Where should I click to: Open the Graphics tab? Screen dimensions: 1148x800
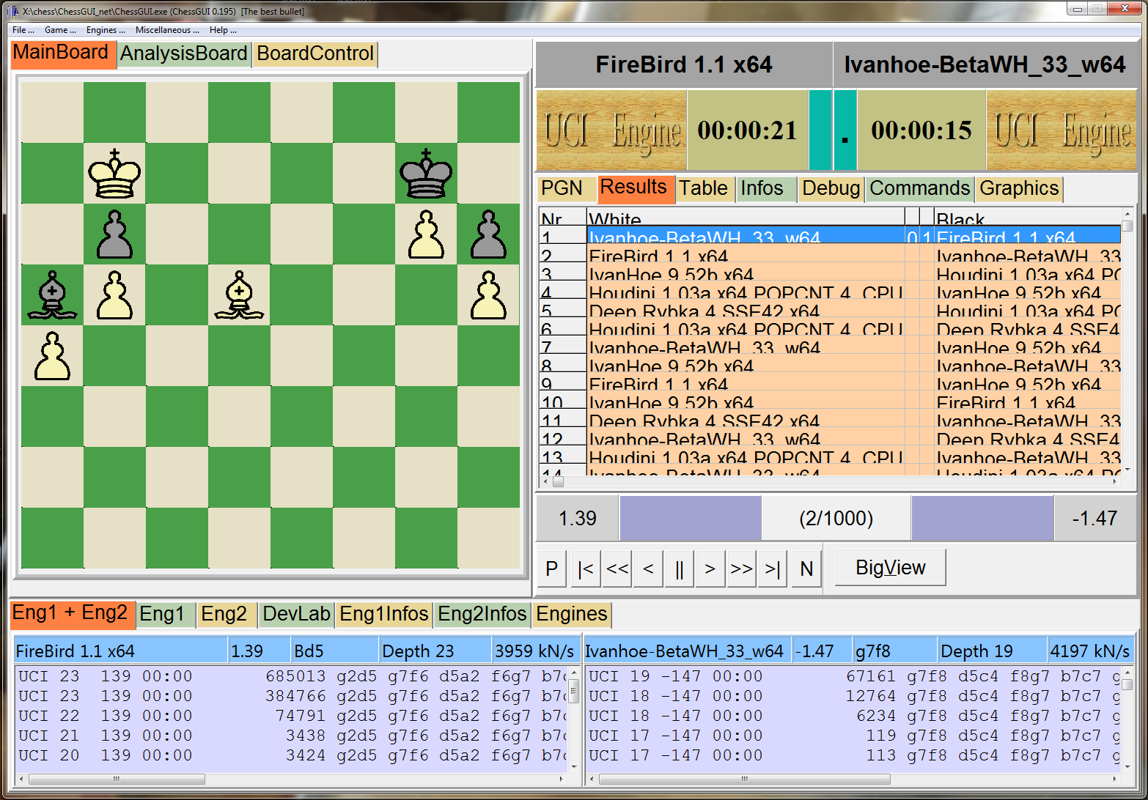tap(1019, 189)
